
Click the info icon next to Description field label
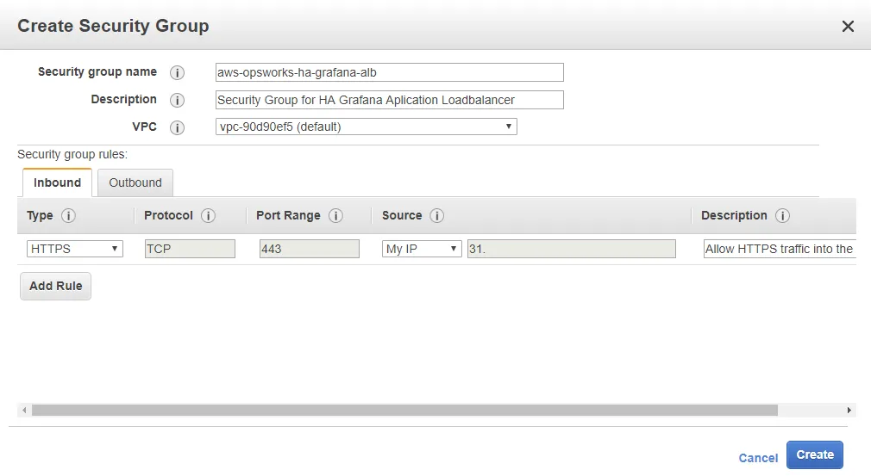178,101
